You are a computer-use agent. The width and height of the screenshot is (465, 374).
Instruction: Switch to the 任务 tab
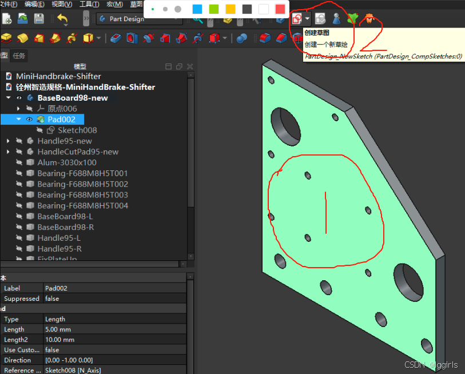[19, 56]
